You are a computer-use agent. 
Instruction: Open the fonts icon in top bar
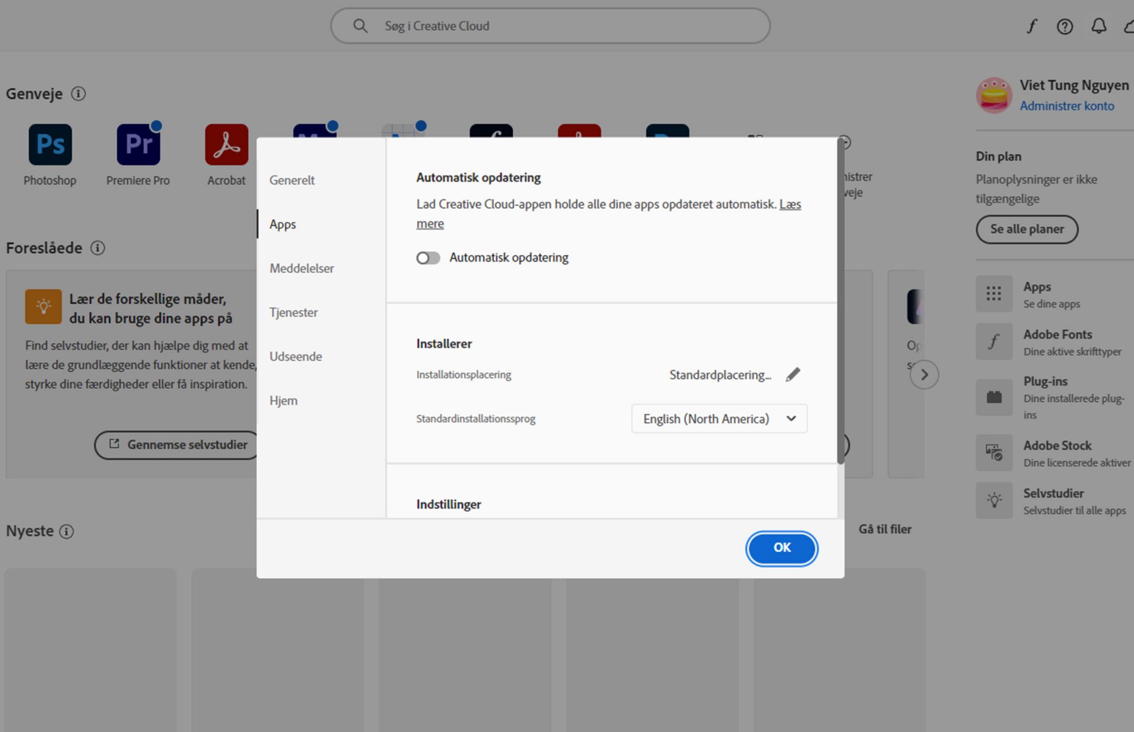[x=1031, y=26]
